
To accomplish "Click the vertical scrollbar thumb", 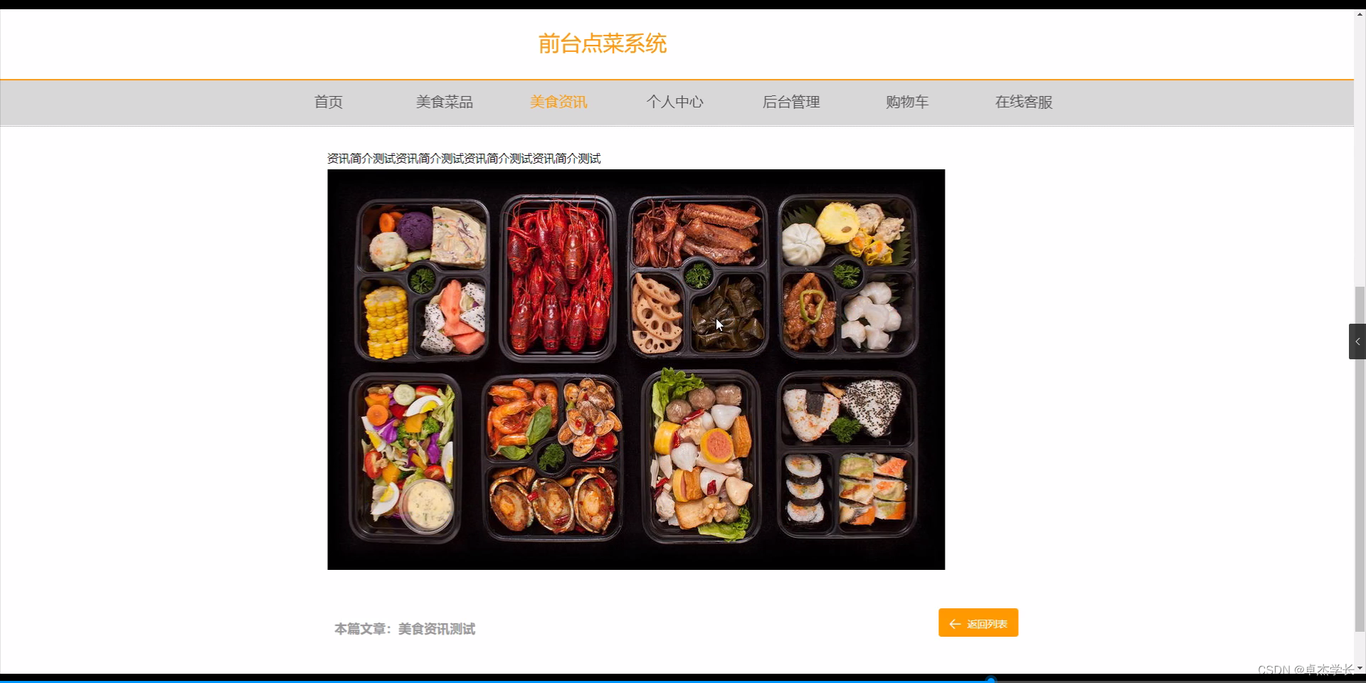I will [1360, 459].
